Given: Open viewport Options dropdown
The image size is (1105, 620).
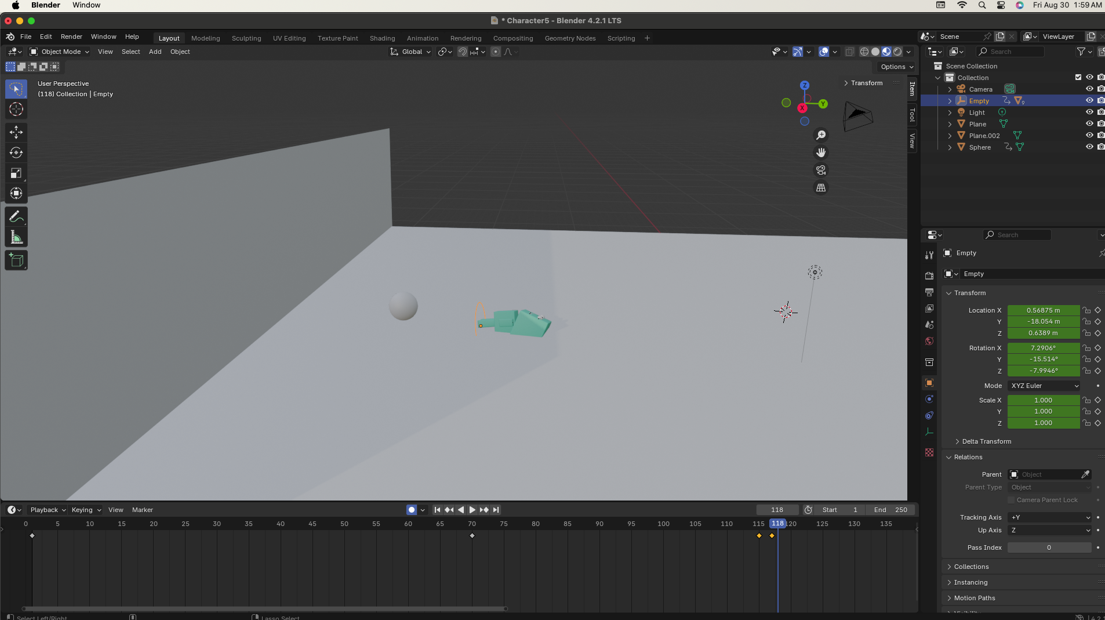Looking at the screenshot, I should [x=897, y=67].
